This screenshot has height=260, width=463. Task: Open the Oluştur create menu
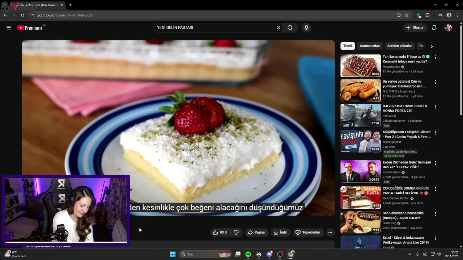[415, 28]
